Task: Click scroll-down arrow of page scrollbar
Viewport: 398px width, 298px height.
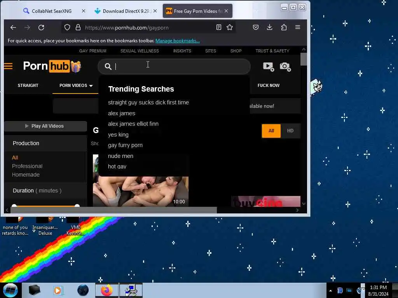Action: (304, 203)
